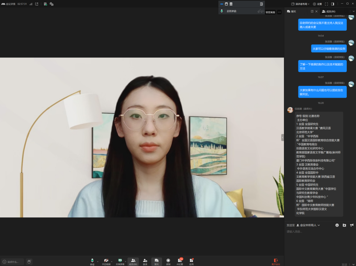The image size is (356, 266).
Task: Open the 应用 apps icon
Action: click(x=191, y=260)
